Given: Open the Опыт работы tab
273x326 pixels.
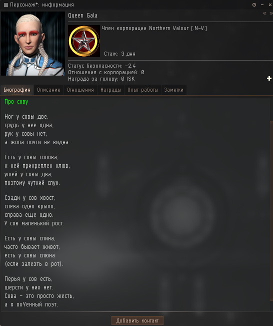Looking at the screenshot, I should pyautogui.click(x=142, y=90).
